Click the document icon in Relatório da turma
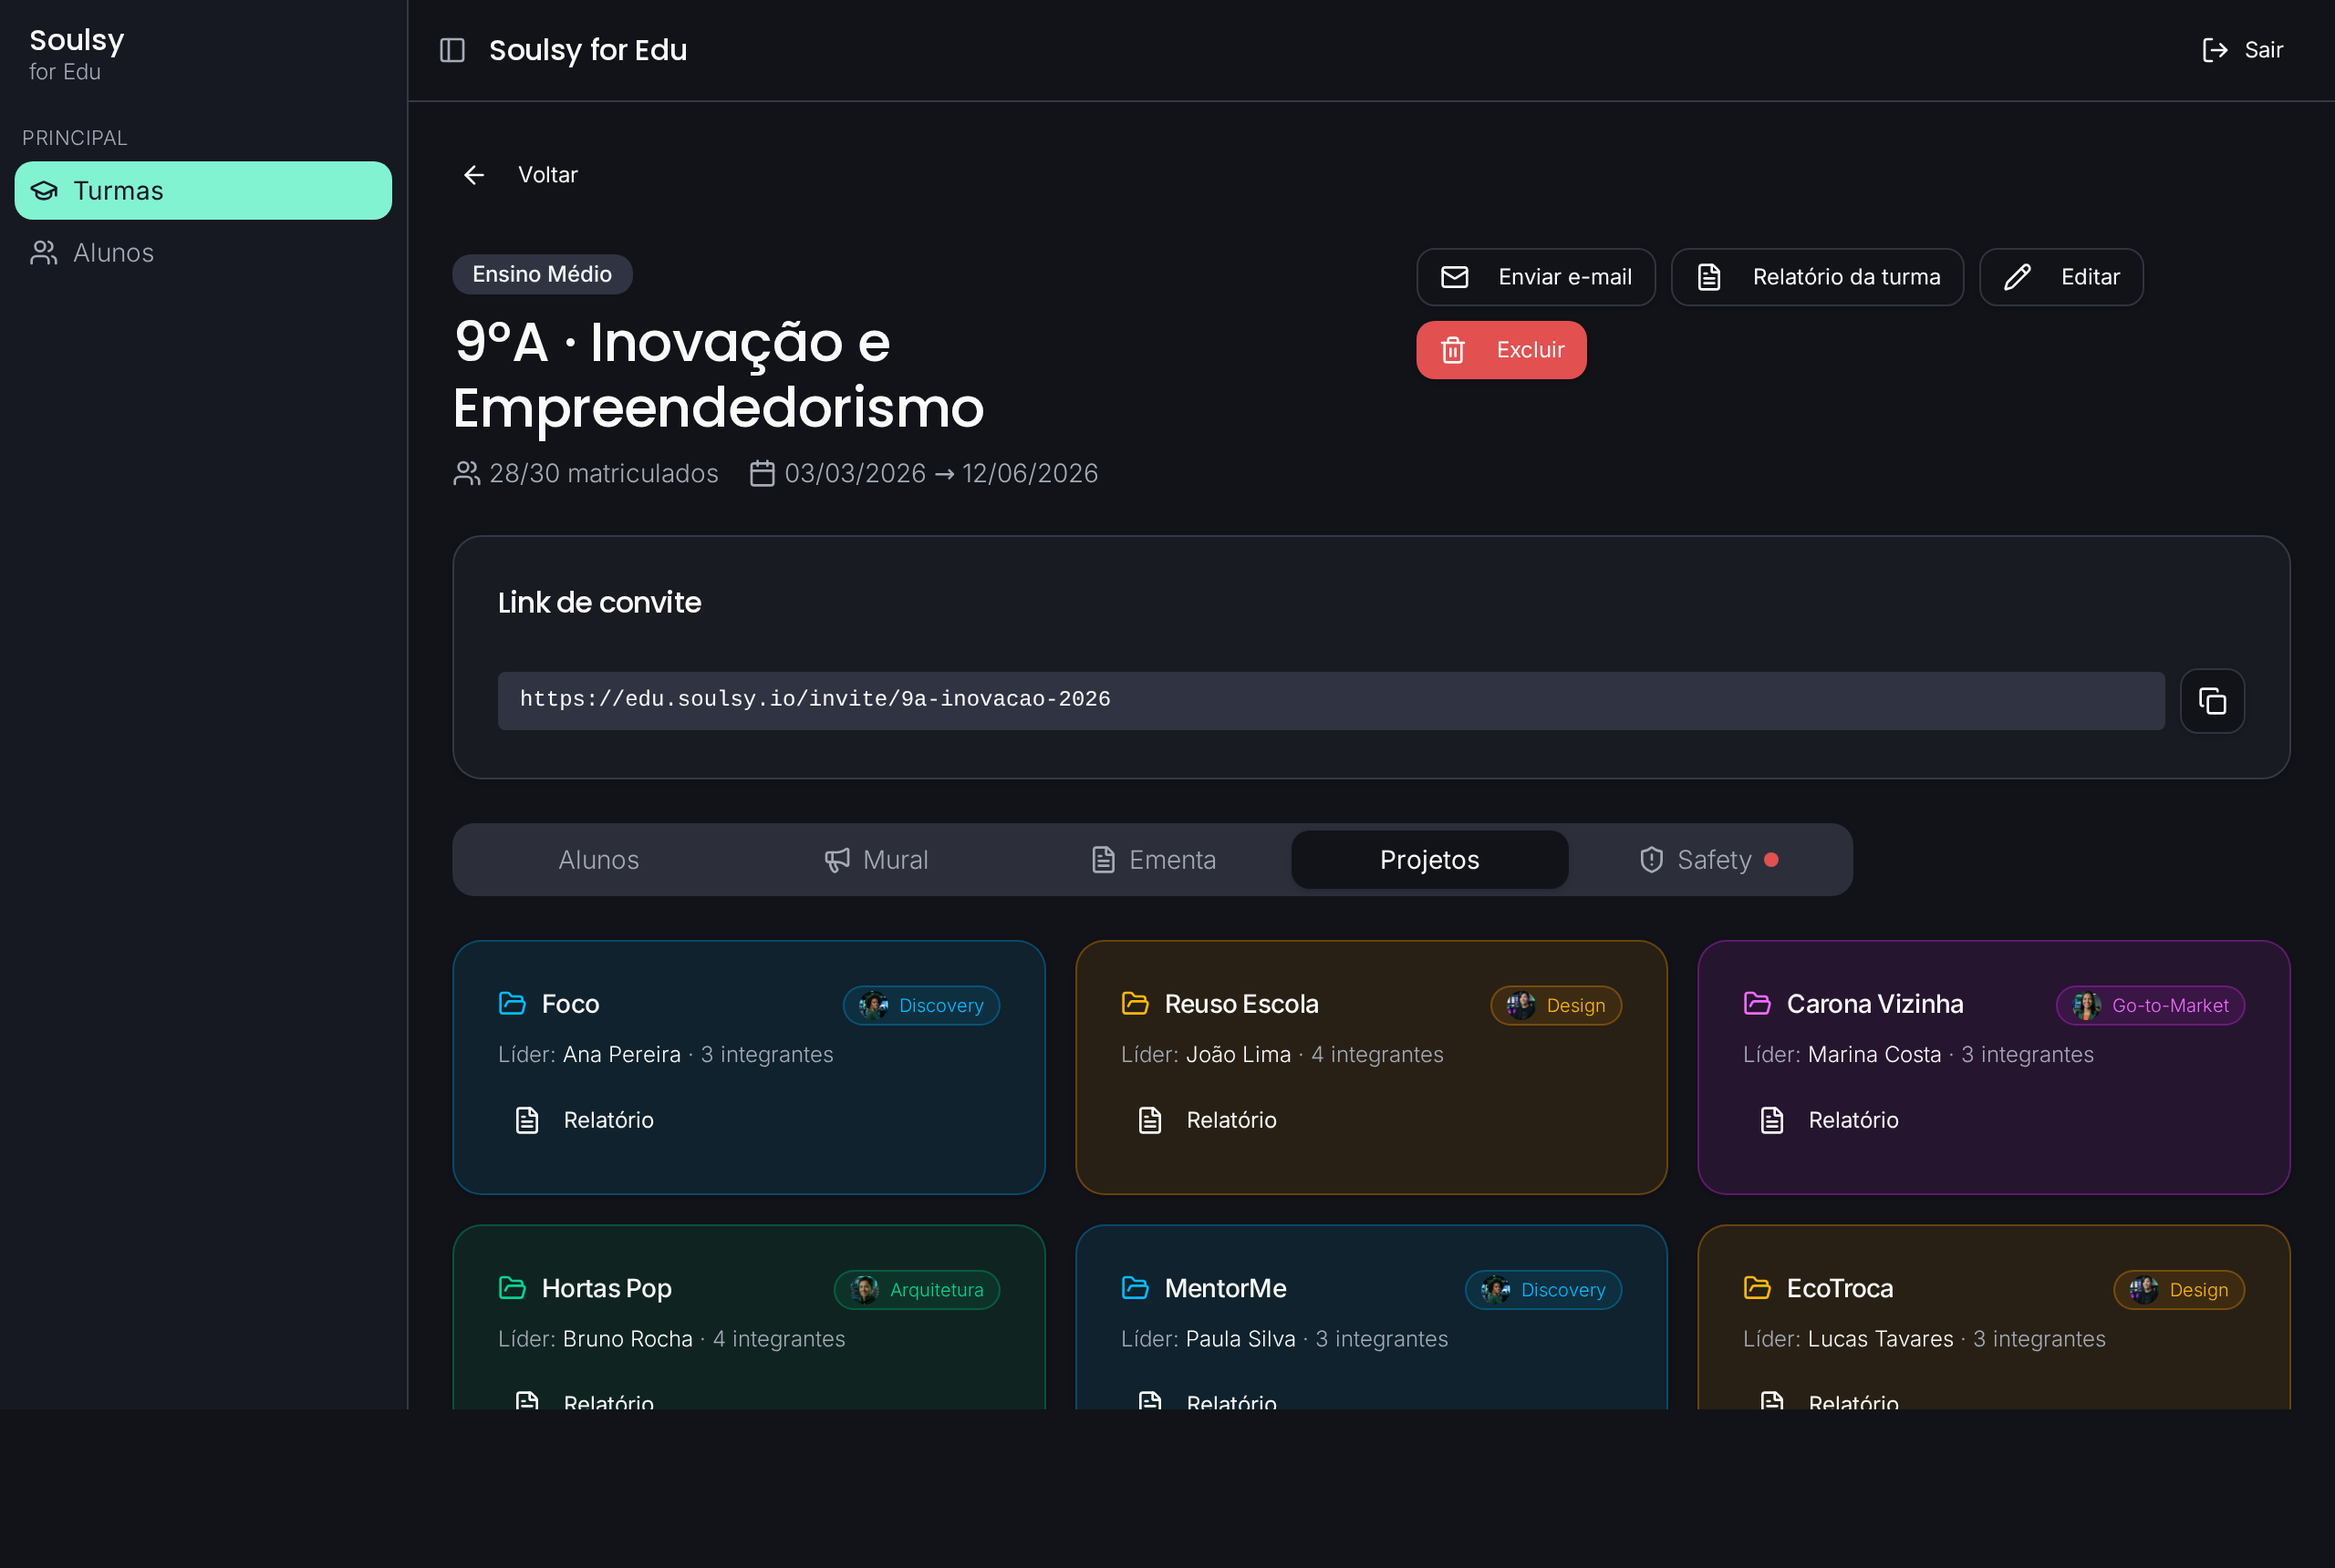 (1708, 277)
